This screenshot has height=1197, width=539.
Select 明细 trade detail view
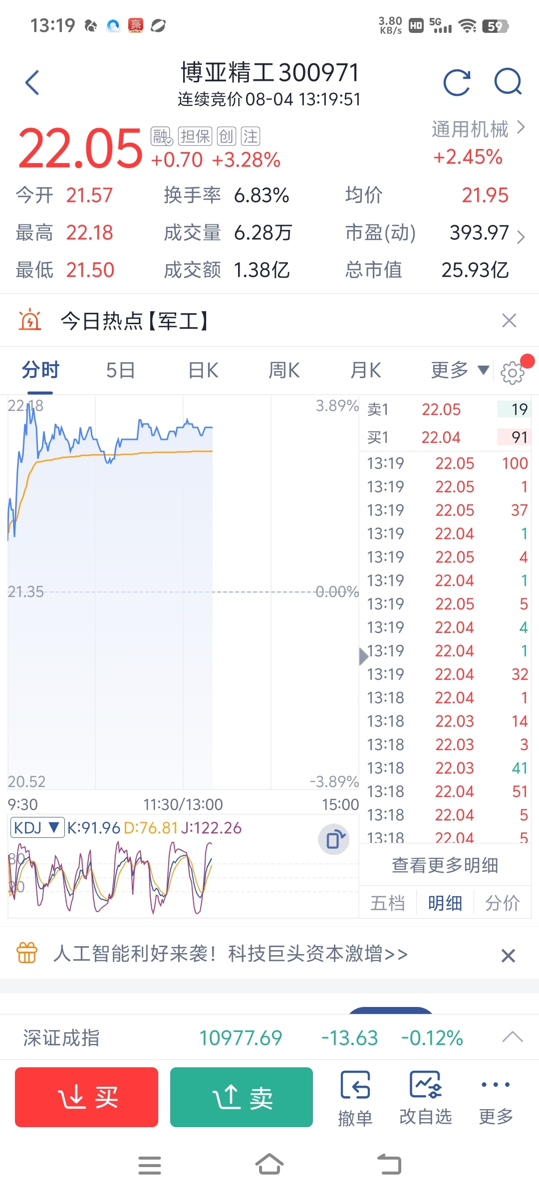point(445,903)
